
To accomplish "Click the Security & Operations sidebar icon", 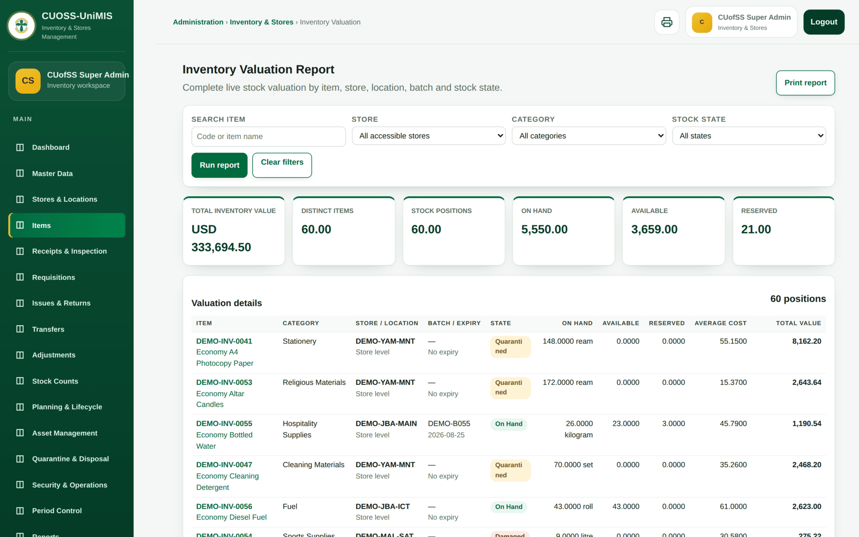I will (x=20, y=485).
